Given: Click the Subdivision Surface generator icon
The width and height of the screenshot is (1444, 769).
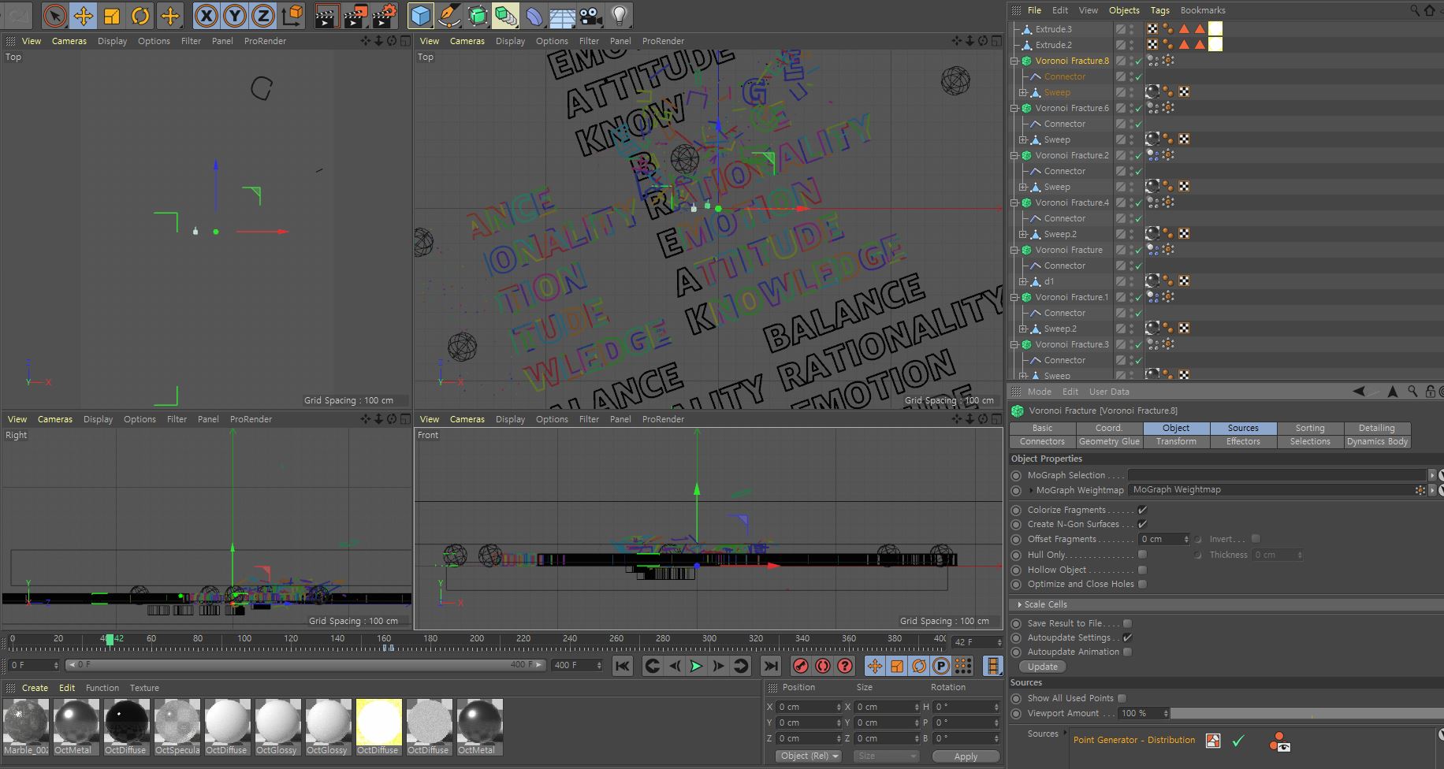Looking at the screenshot, I should pos(478,15).
